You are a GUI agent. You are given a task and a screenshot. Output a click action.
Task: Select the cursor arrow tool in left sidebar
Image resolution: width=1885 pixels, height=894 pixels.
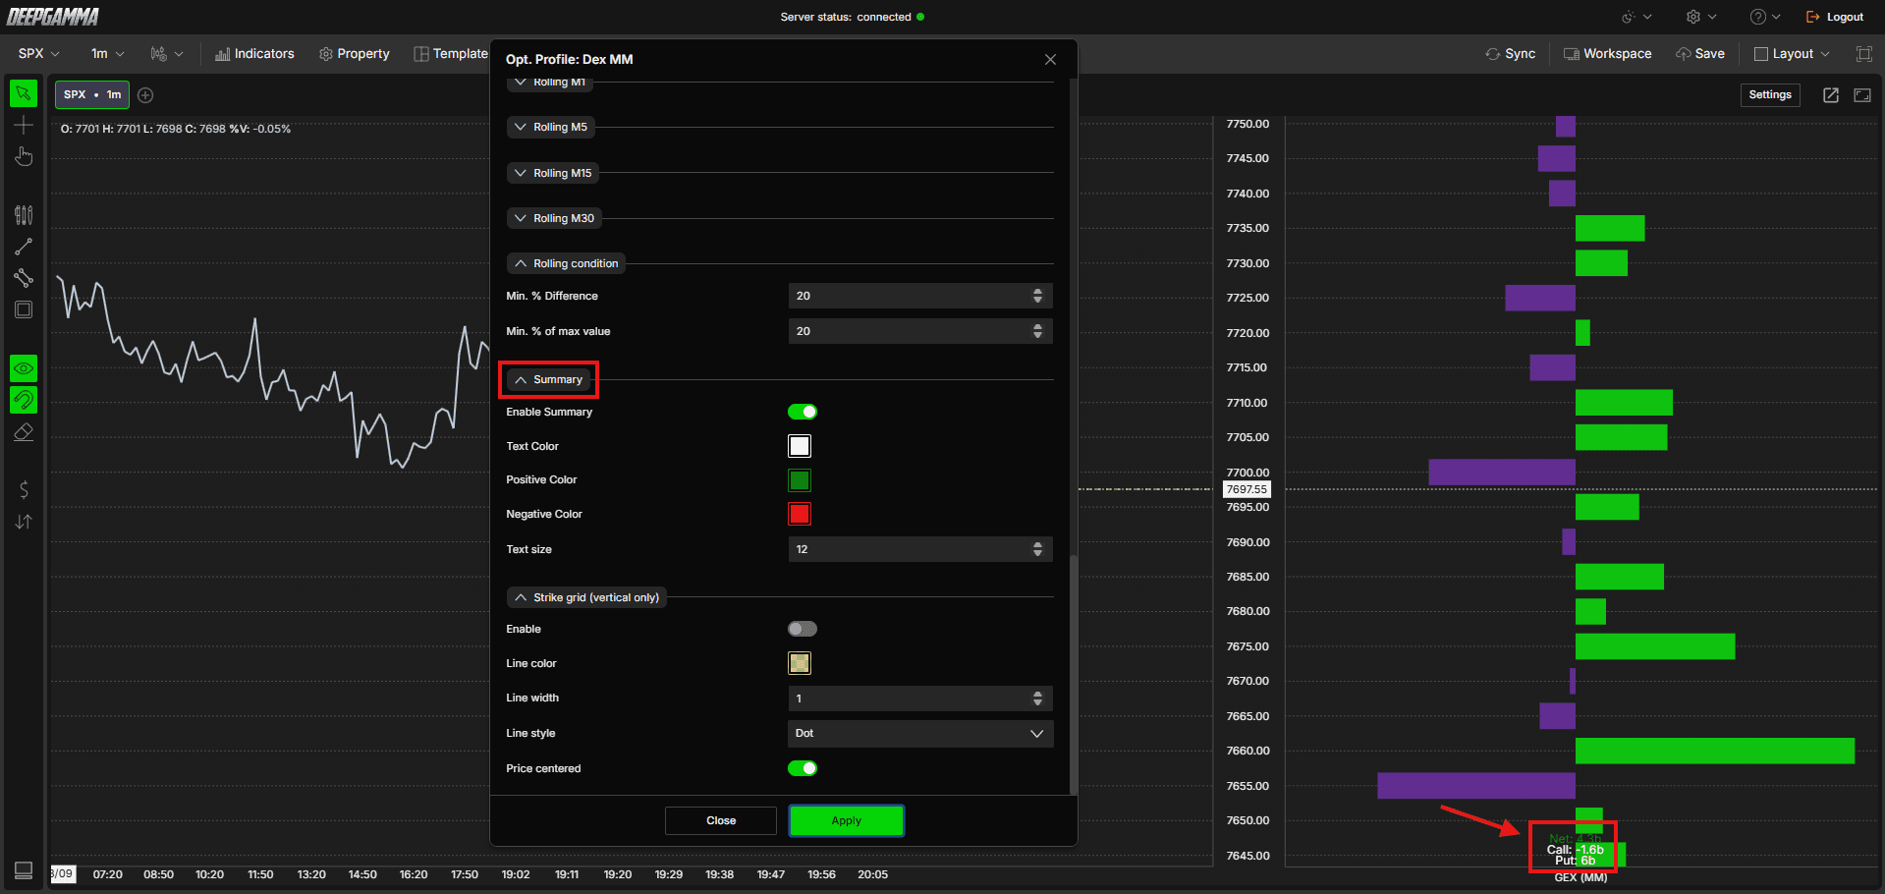24,93
